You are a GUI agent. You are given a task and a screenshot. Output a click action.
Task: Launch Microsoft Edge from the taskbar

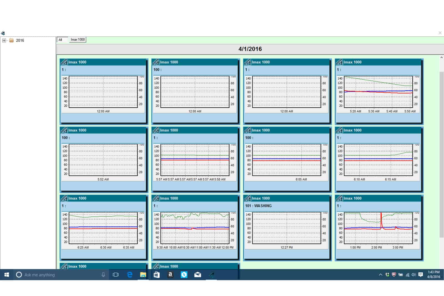coord(129,275)
